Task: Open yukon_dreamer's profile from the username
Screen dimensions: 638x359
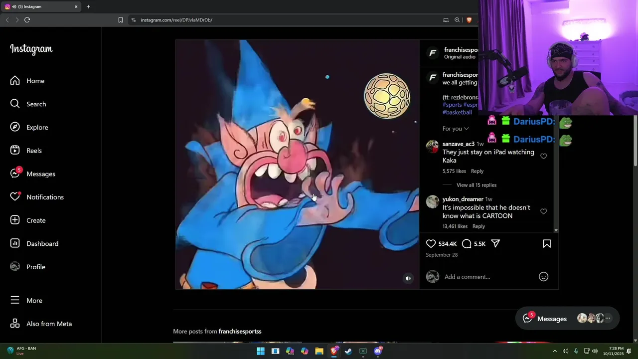Action: (x=463, y=199)
